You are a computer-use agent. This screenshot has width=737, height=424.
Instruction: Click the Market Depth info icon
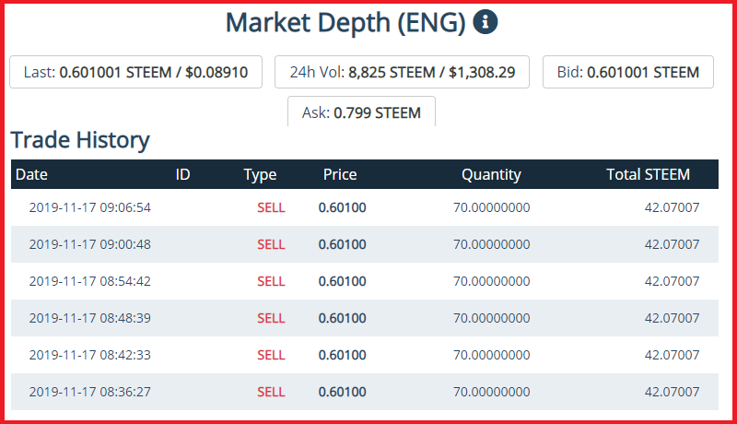(x=485, y=21)
